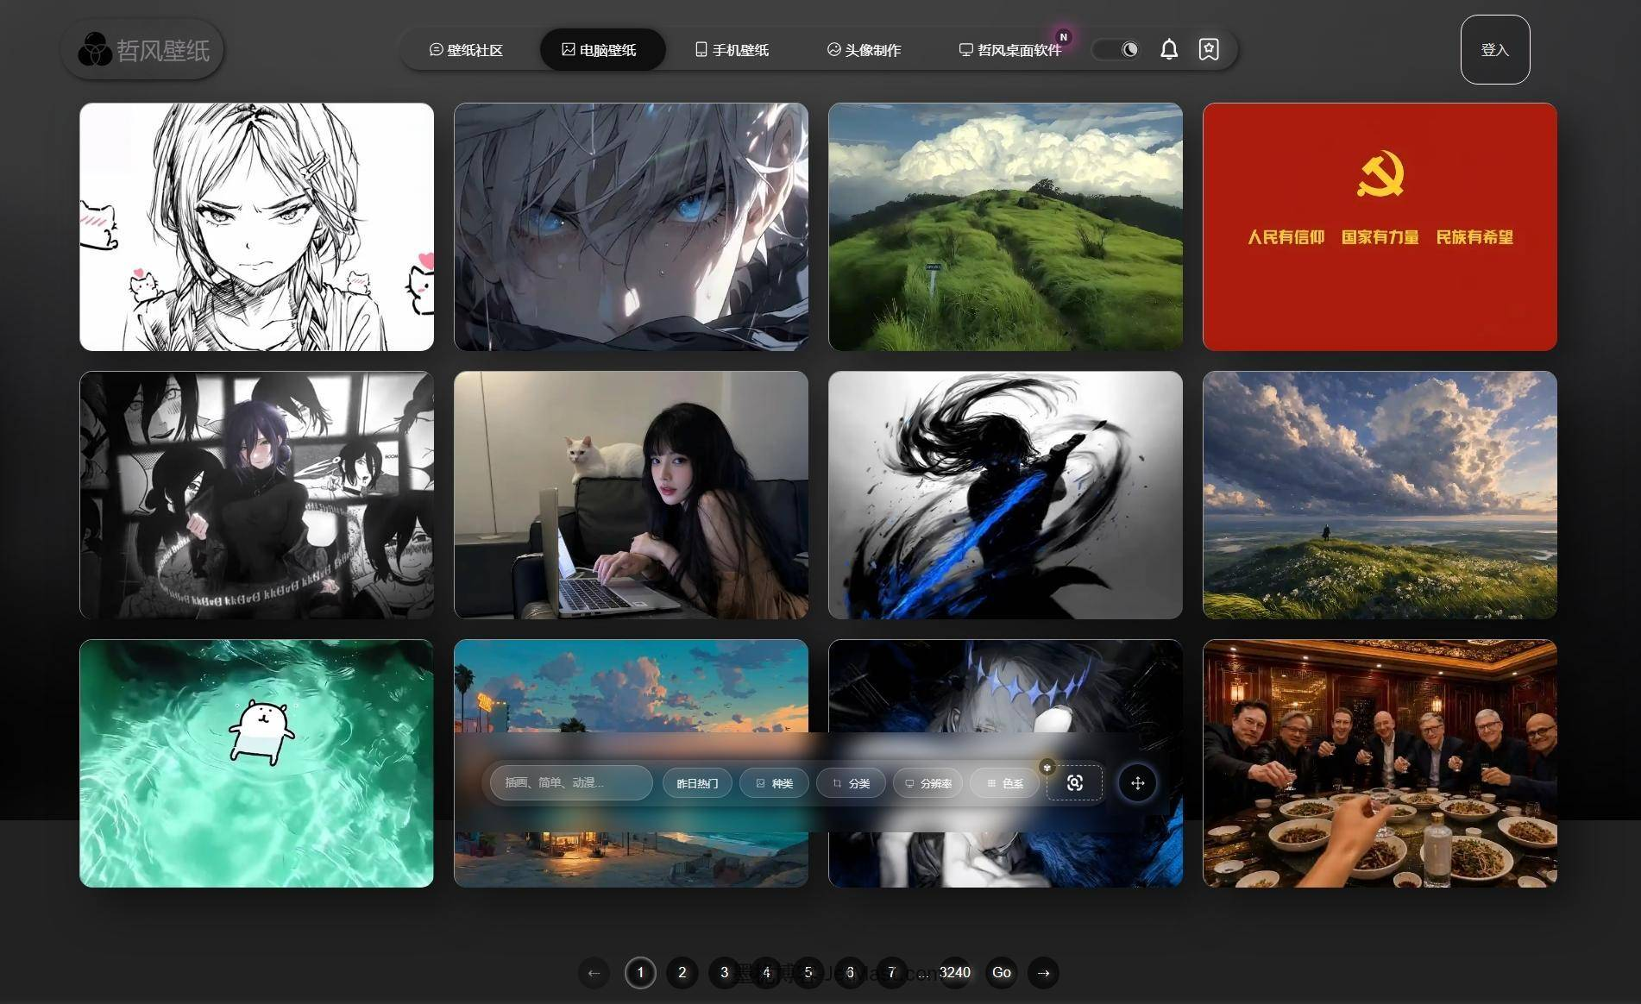Expand the 分辨率 filter
1641x1004 pixels.
927,783
